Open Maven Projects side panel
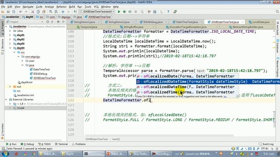This screenshot has width=280, height=157. coord(278,67)
